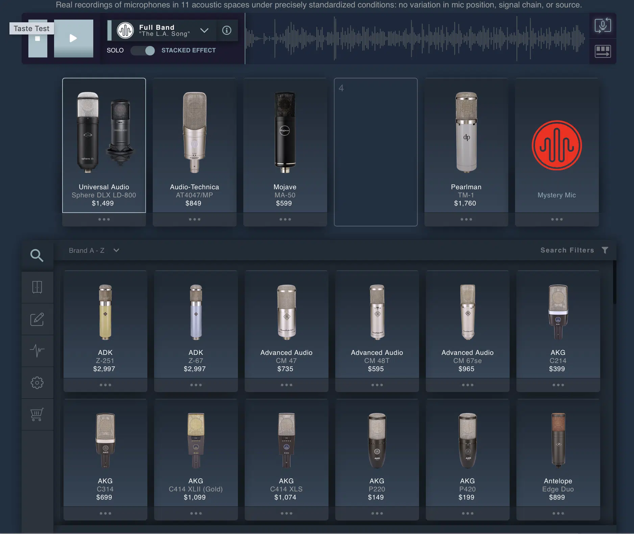This screenshot has width=634, height=534.
Task: Open options menu under AKG C214
Action: (x=558, y=385)
